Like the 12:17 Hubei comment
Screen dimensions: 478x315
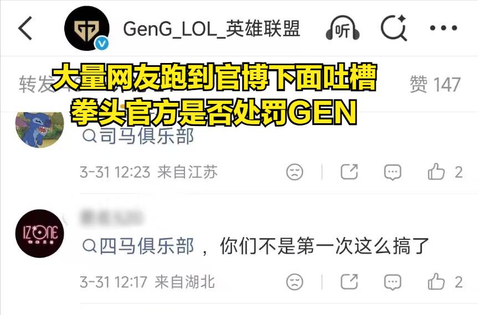[445, 281]
